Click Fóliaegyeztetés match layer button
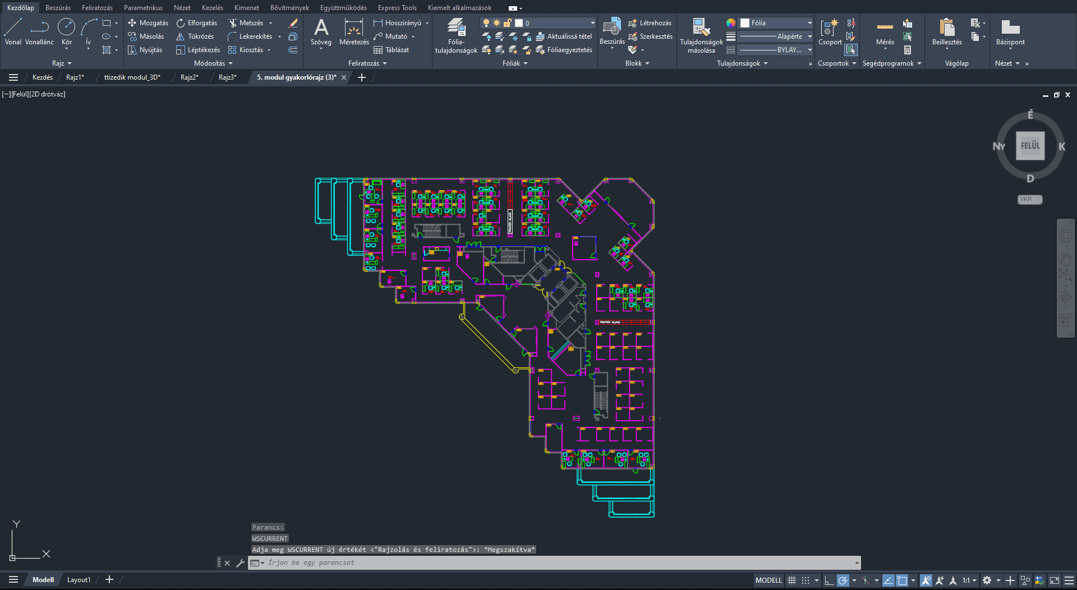 click(564, 50)
